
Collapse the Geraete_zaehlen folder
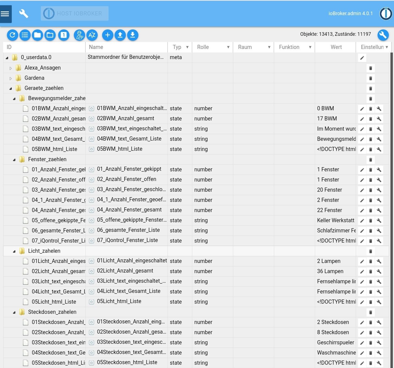pos(11,89)
